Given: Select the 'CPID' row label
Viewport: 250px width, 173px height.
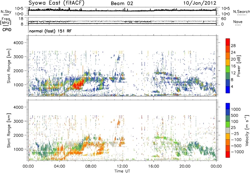Looking at the screenshot, I should 7,30.
